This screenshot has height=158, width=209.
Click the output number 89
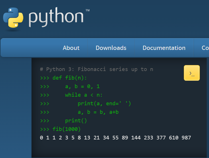pos(125,138)
